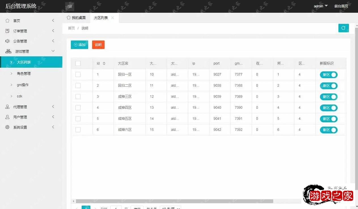Toggle the 新区 switch for 回归一区
Viewport: 358px width, 209px height.
coord(329,75)
